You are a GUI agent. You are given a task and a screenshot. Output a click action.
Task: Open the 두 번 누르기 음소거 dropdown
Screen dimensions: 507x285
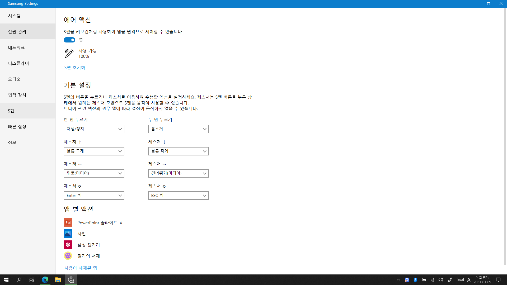point(178,129)
